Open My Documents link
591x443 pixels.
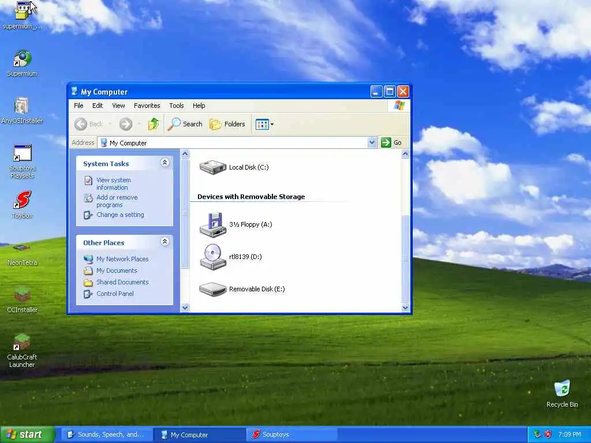coord(117,271)
